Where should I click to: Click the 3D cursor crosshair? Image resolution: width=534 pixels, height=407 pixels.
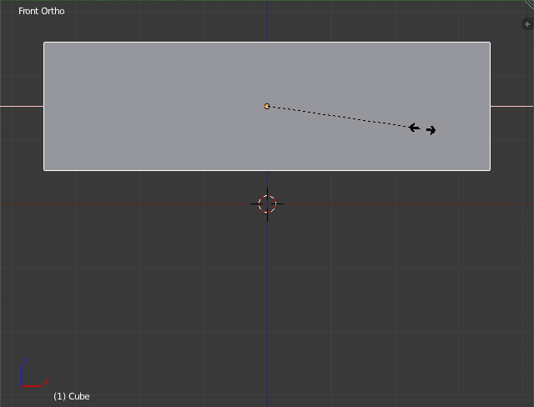267,204
